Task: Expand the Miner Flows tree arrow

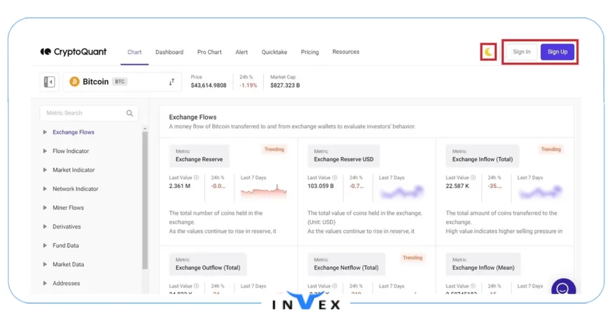Action: (45, 208)
